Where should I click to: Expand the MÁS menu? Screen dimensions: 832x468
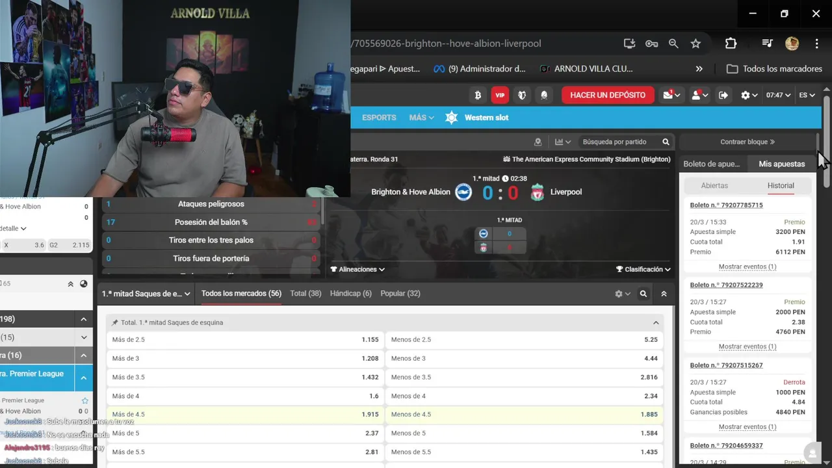tap(421, 118)
